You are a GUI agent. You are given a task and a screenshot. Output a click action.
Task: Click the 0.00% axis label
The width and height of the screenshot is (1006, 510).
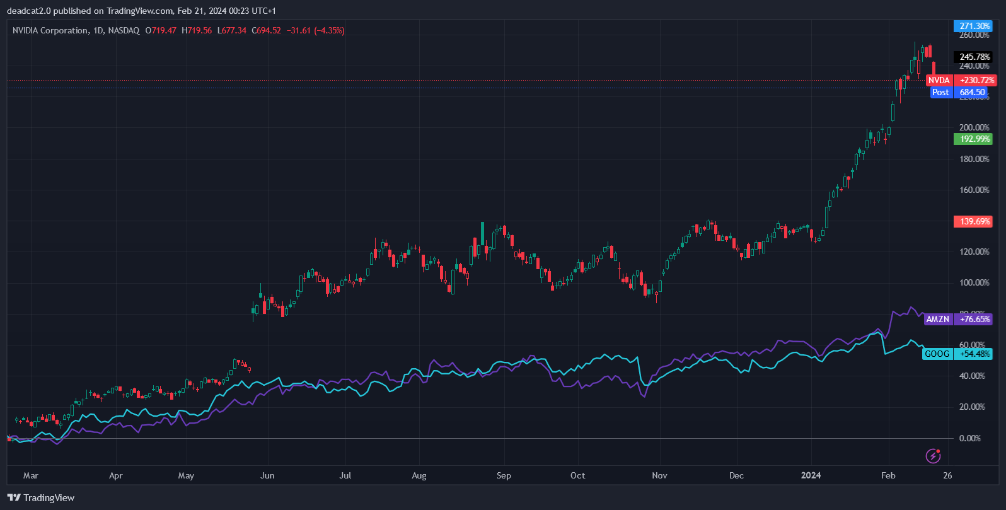(969, 438)
